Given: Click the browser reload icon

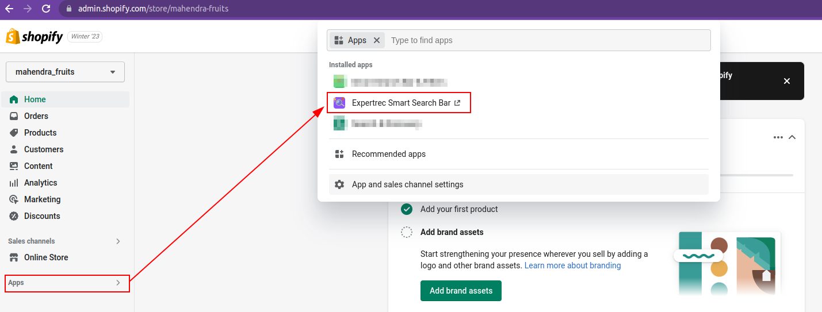Looking at the screenshot, I should point(46,9).
